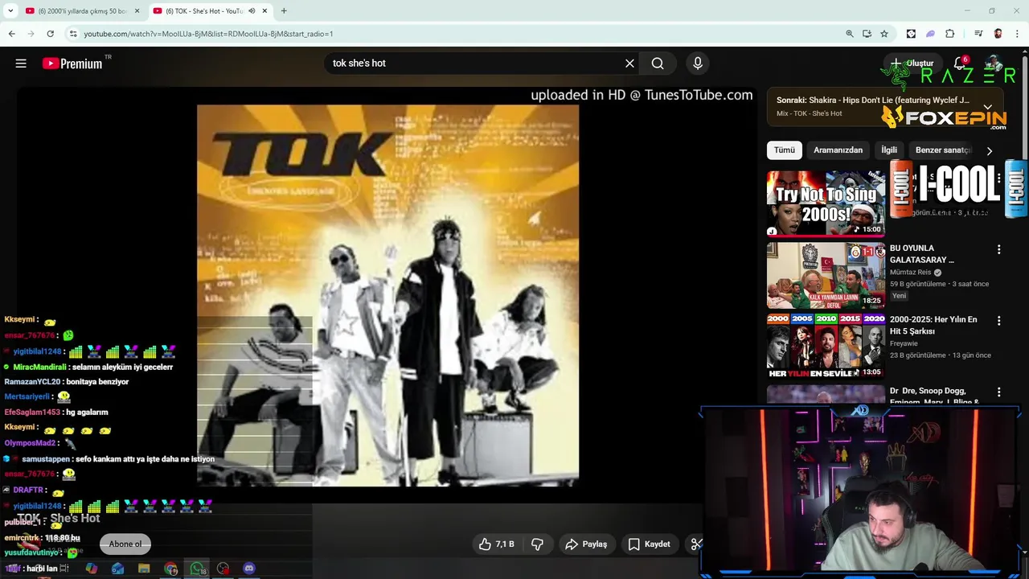The height and width of the screenshot is (579, 1029).
Task: Select the Tümü filter chip
Action: point(785,150)
